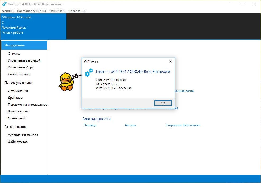This screenshot has width=261, height=183.
Task: Open the Сторонние библиотеки link
Action: (183, 125)
